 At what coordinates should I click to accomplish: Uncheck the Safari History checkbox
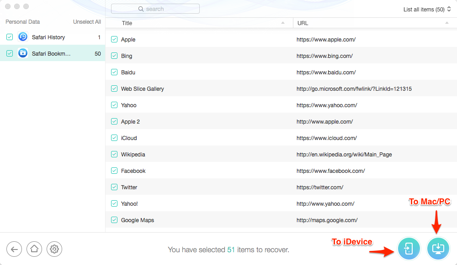[x=10, y=37]
